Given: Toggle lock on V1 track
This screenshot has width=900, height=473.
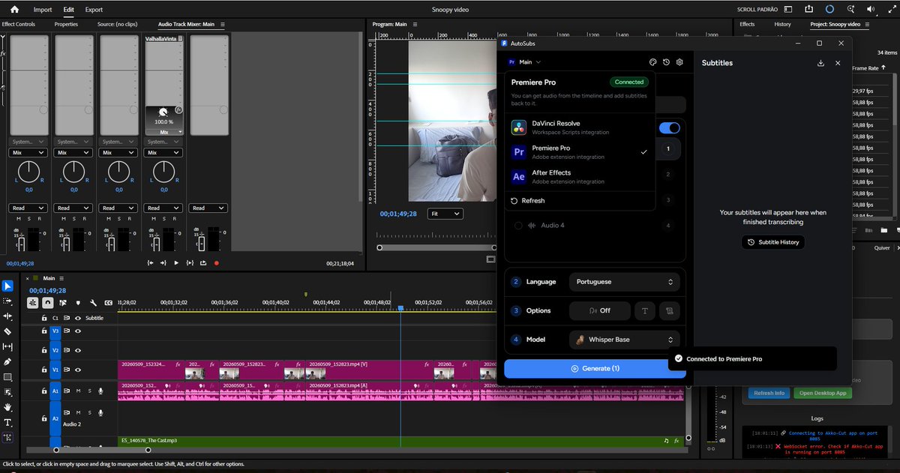Looking at the screenshot, I should [43, 370].
